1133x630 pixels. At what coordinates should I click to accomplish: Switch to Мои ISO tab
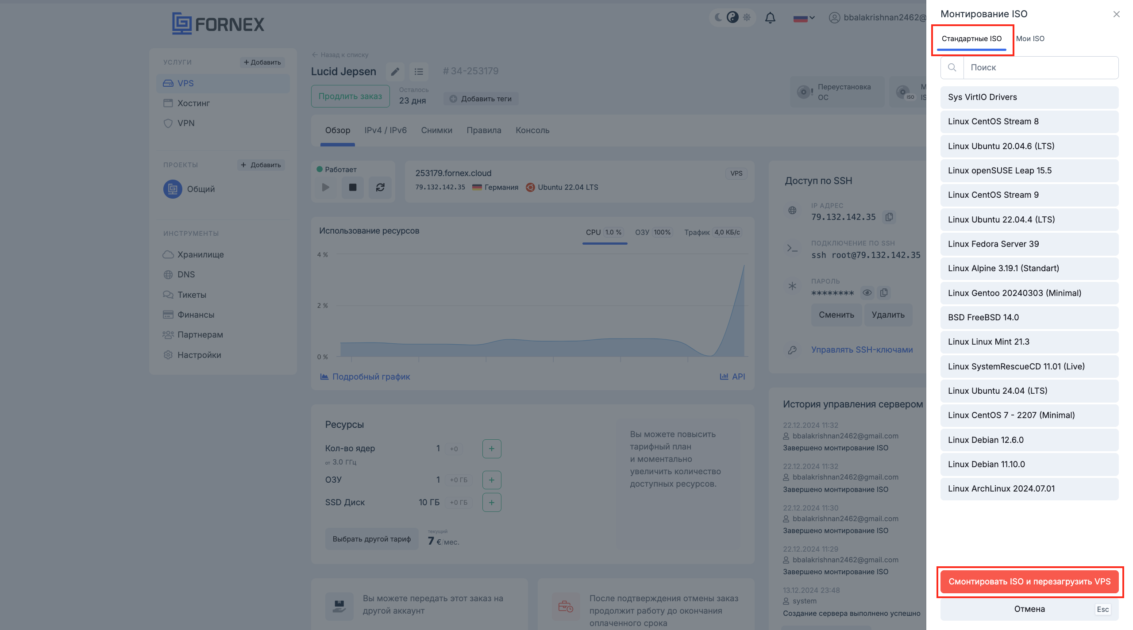coord(1030,38)
